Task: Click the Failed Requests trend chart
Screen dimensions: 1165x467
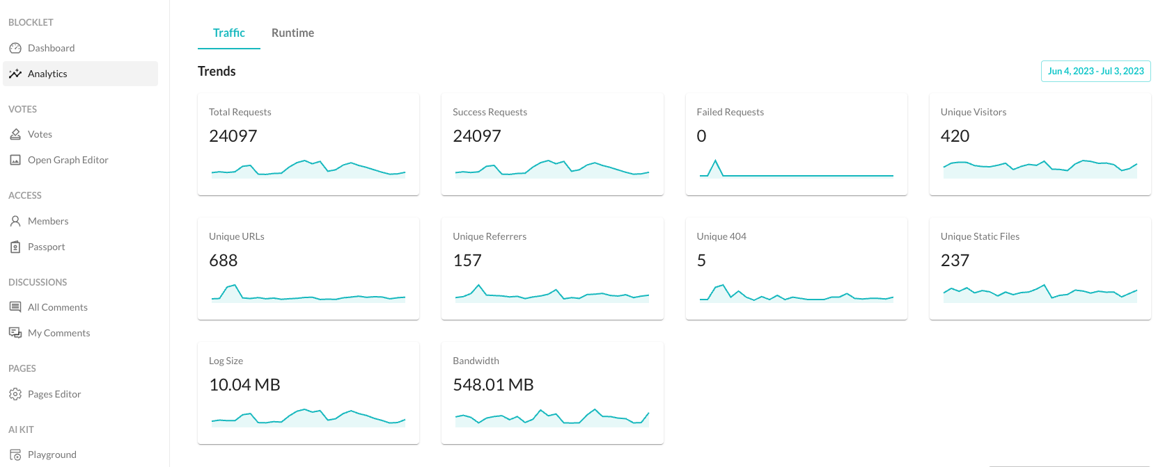Action: click(796, 169)
